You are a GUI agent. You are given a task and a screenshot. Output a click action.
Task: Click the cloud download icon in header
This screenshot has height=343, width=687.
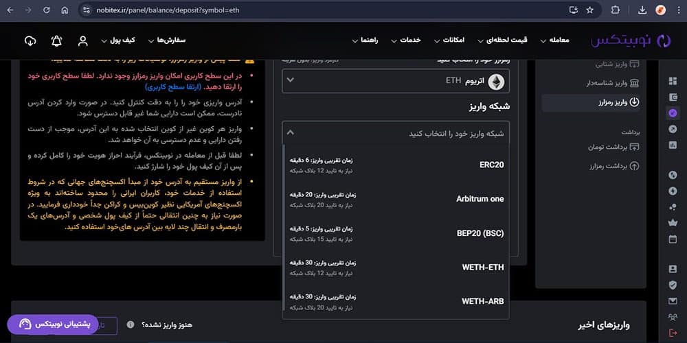(x=30, y=41)
